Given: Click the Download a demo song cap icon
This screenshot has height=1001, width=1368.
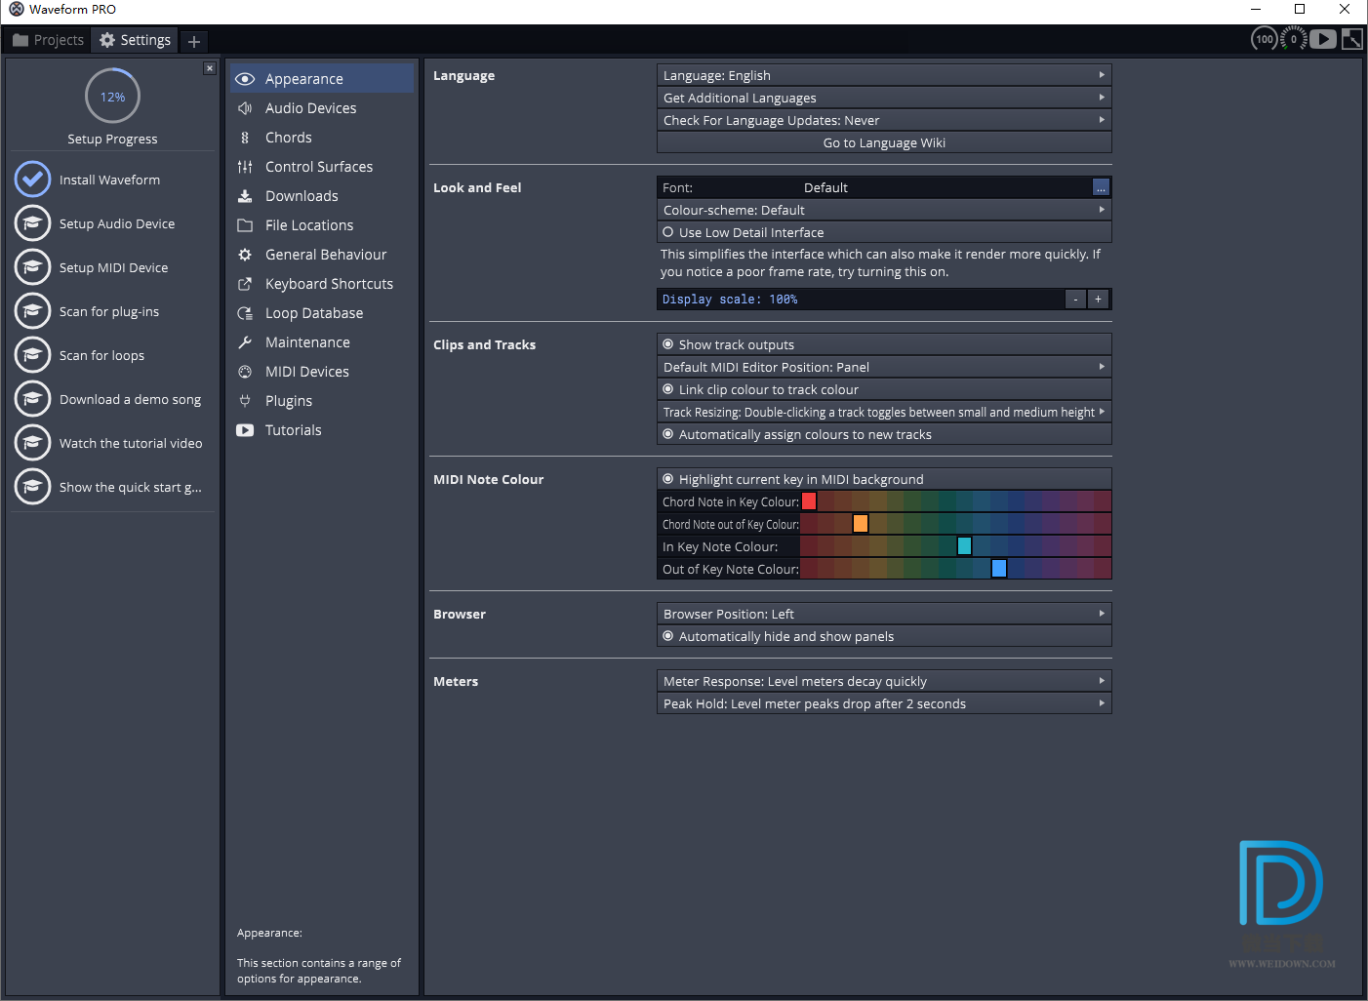Looking at the screenshot, I should click(32, 399).
